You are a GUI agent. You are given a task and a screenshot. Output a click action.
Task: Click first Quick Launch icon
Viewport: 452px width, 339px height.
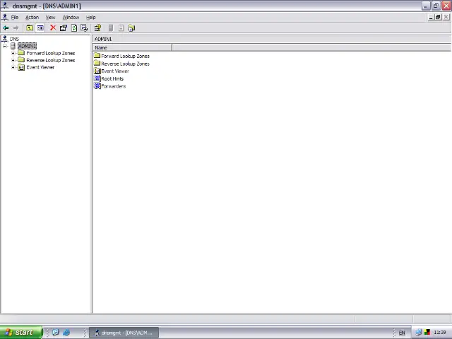pyautogui.click(x=56, y=333)
